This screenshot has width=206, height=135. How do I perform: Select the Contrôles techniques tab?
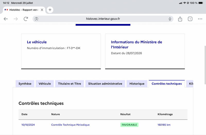coord(167,84)
